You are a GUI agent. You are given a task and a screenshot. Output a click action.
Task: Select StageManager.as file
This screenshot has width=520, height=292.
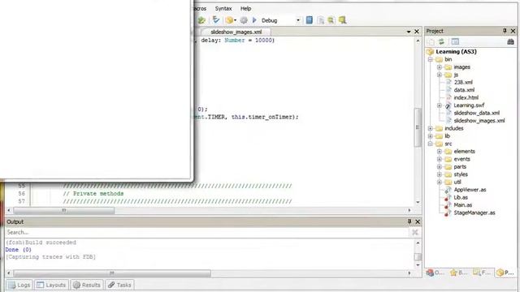pyautogui.click(x=474, y=213)
